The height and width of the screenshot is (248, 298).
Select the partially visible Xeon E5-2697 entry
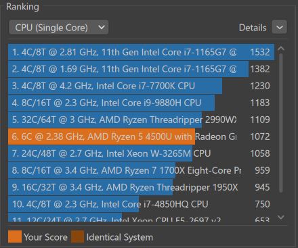tap(142, 218)
